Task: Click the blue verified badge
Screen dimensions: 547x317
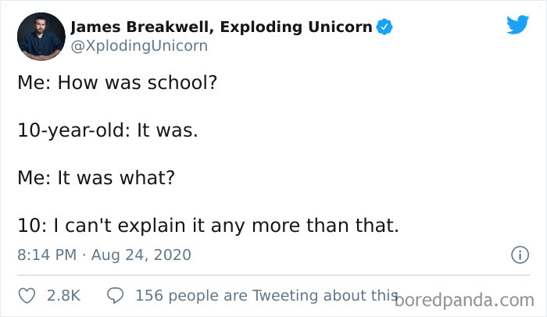Action: click(x=384, y=28)
